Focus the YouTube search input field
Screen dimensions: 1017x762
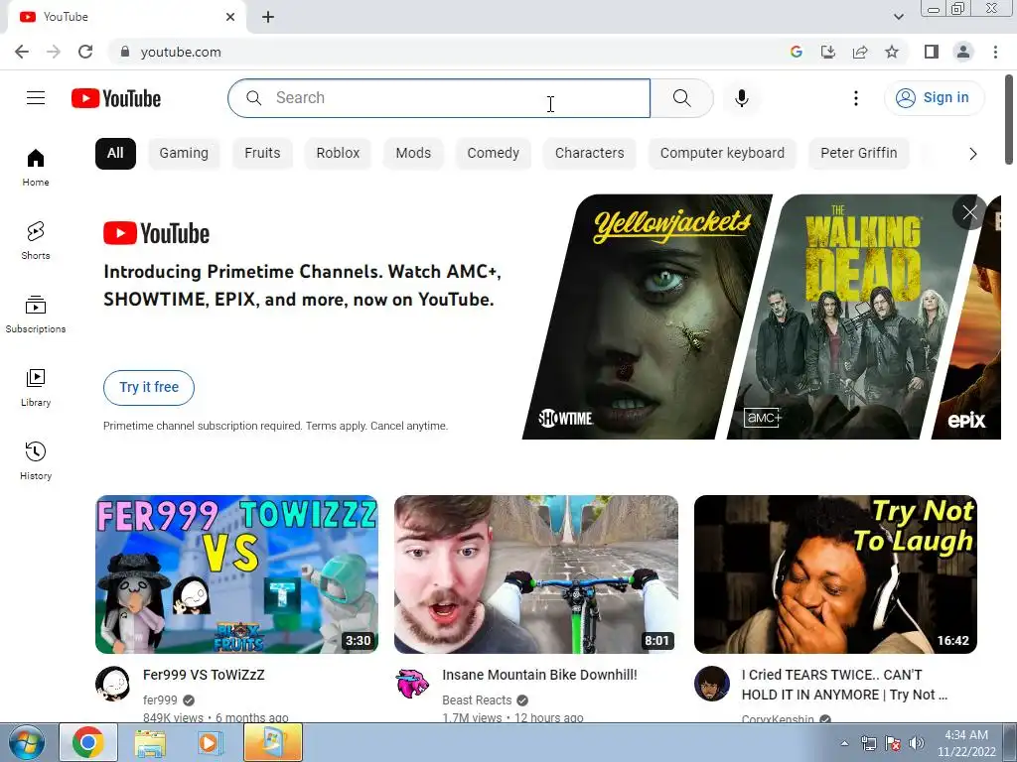pyautogui.click(x=439, y=98)
